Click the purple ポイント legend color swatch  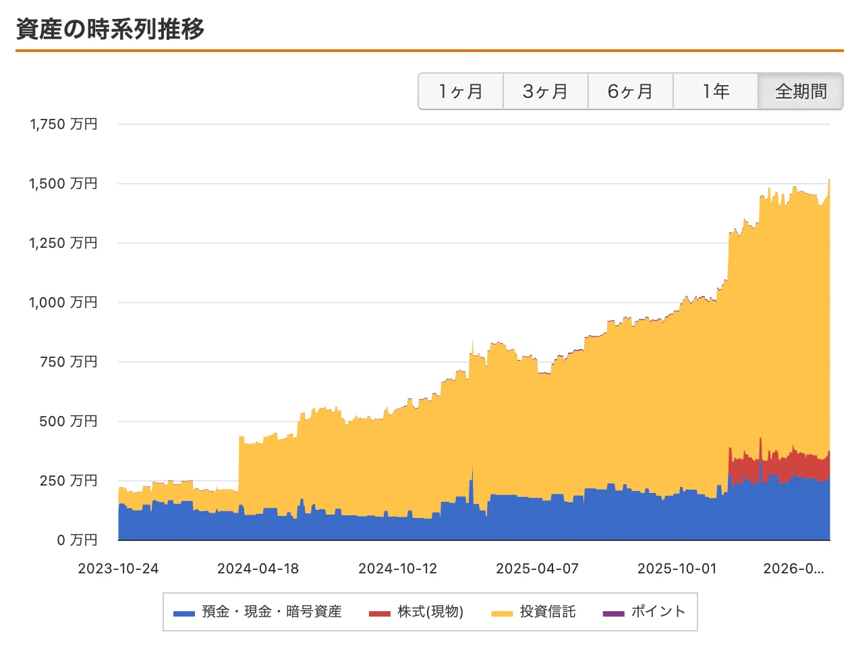[614, 614]
